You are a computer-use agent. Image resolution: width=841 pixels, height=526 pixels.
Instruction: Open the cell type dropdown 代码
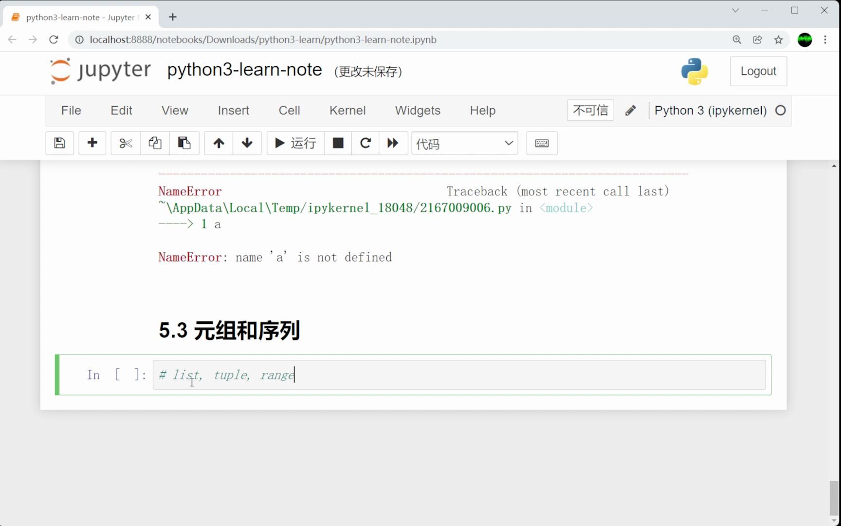pos(465,143)
